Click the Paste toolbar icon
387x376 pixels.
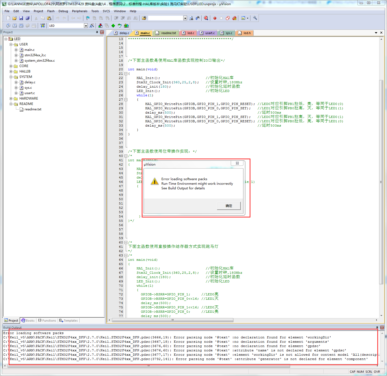tap(49, 18)
